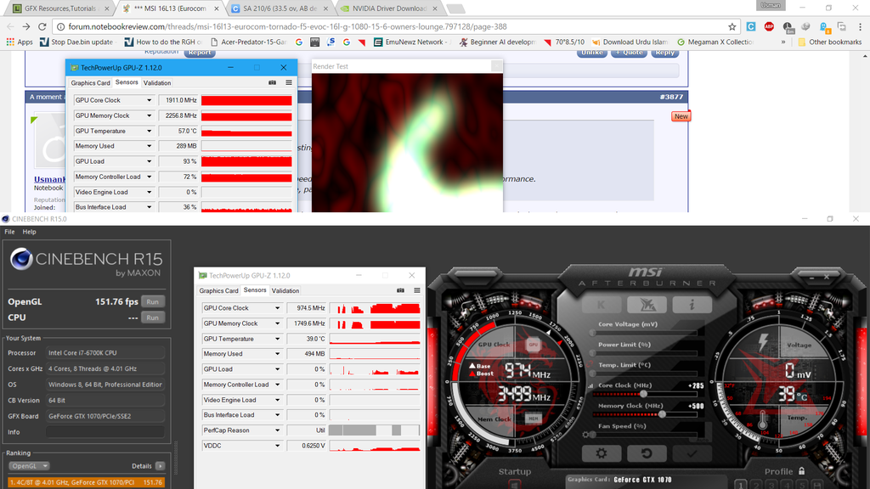Run the OpenGL benchmark in Cinebench
The width and height of the screenshot is (870, 489).
153,301
